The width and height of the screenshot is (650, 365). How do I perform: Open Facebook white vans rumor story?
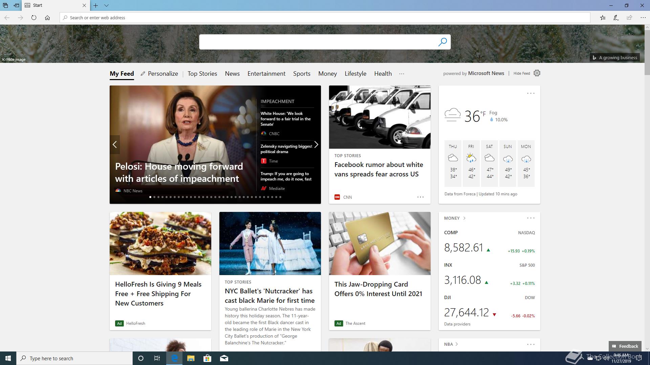[378, 169]
